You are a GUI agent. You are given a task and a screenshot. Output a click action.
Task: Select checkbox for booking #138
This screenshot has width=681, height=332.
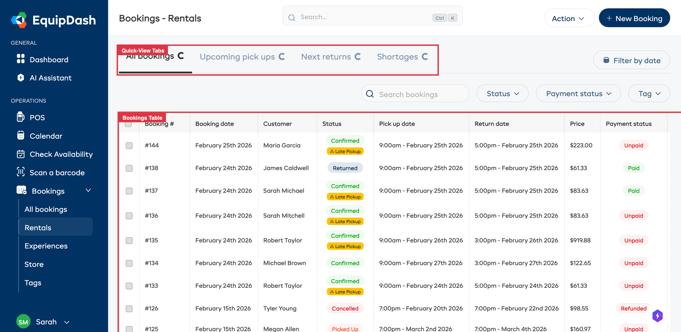pos(129,168)
